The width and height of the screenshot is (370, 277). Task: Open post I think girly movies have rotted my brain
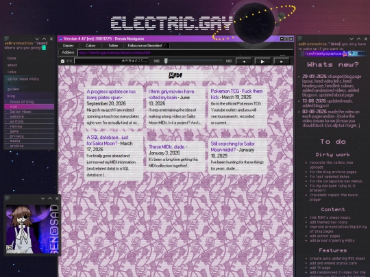pyautogui.click(x=171, y=94)
